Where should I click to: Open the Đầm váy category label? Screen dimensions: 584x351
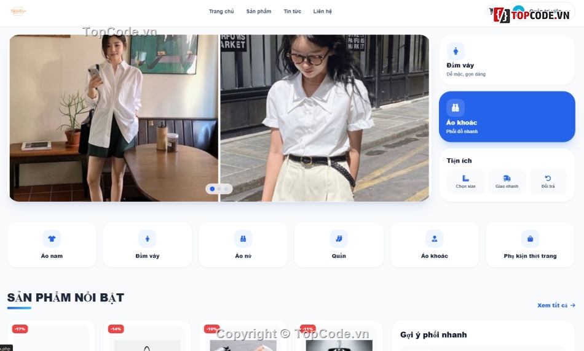tap(148, 256)
